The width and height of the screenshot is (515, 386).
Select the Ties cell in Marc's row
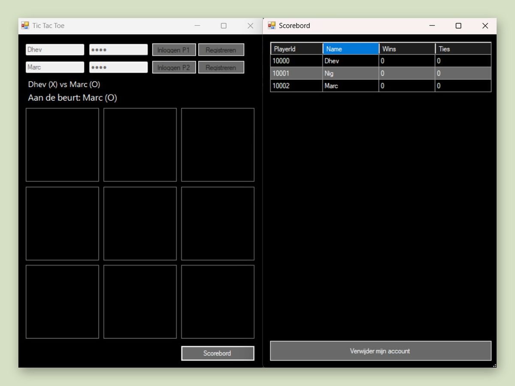point(463,86)
